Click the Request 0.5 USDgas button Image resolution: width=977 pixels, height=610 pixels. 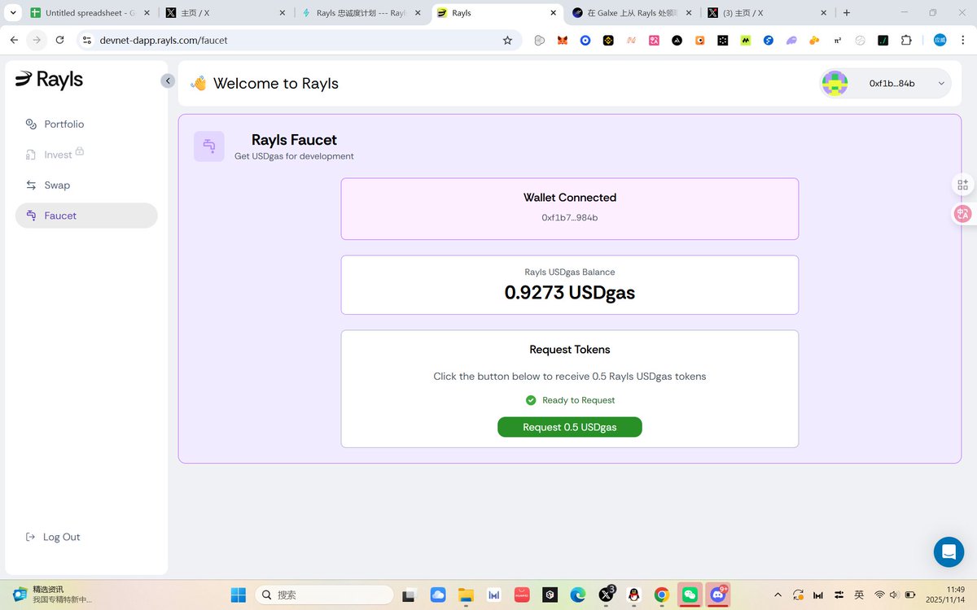(570, 427)
